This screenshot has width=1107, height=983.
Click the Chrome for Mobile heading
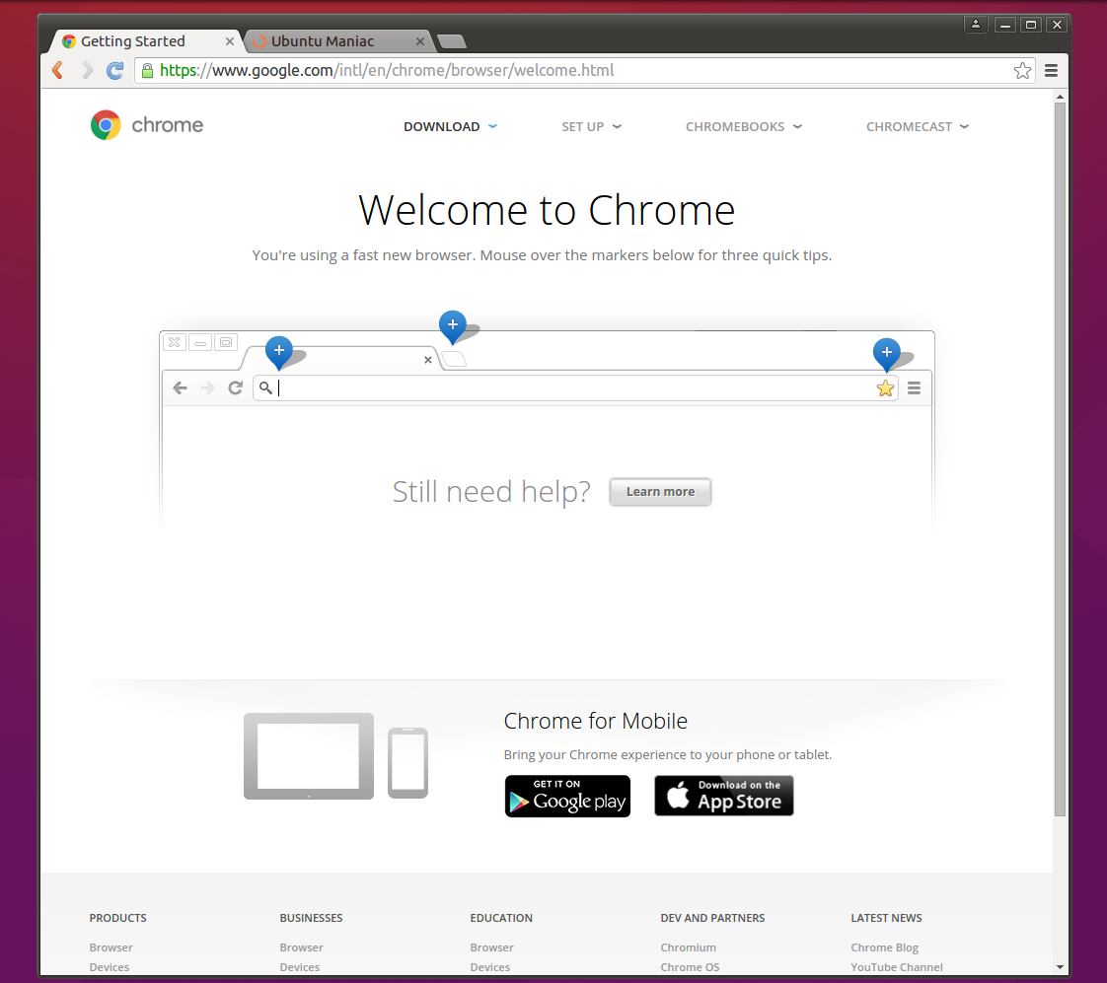coord(595,721)
